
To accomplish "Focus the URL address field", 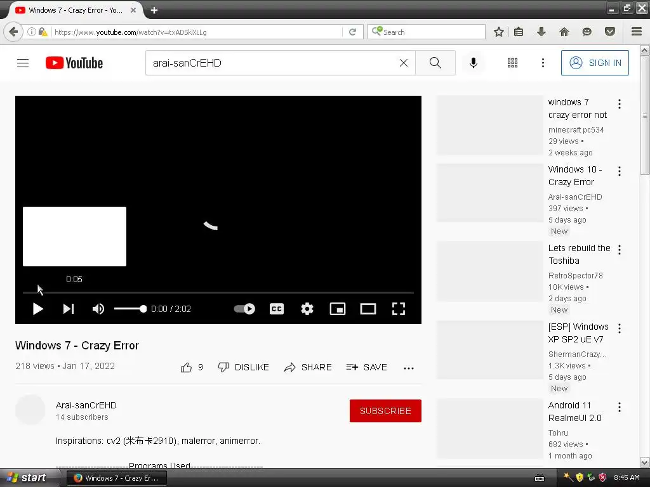I will click(197, 32).
